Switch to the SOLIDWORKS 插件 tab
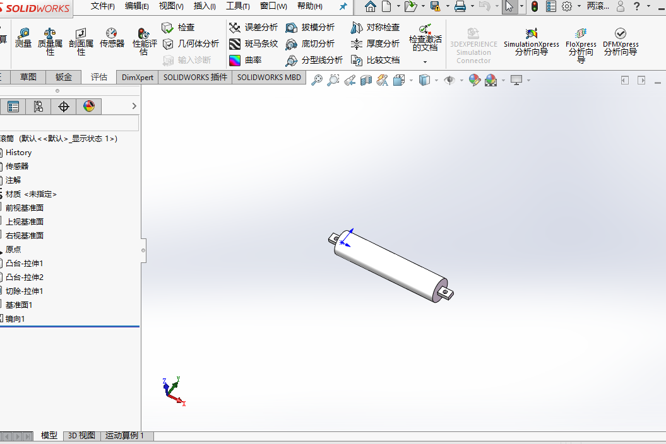This screenshot has height=444, width=666. (195, 77)
